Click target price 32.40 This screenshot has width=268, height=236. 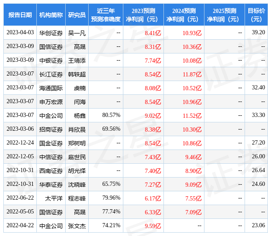(x=258, y=88)
